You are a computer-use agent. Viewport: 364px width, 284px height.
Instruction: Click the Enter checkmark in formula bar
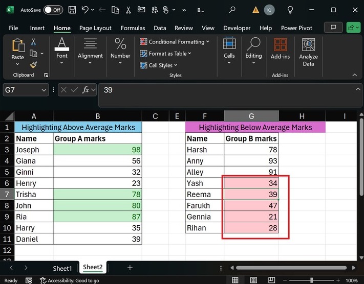click(74, 90)
